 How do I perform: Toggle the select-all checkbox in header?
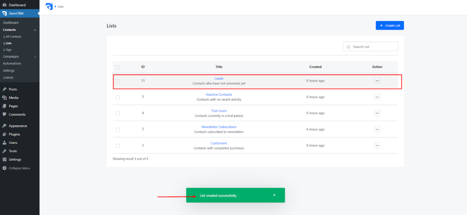pyautogui.click(x=118, y=67)
